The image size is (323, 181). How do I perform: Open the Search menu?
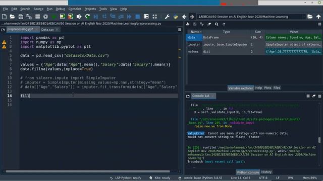coord(25,9)
